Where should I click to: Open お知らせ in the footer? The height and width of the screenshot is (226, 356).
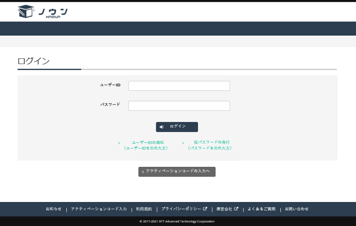53,209
